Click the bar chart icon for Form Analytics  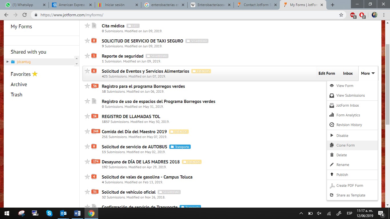coord(332,115)
